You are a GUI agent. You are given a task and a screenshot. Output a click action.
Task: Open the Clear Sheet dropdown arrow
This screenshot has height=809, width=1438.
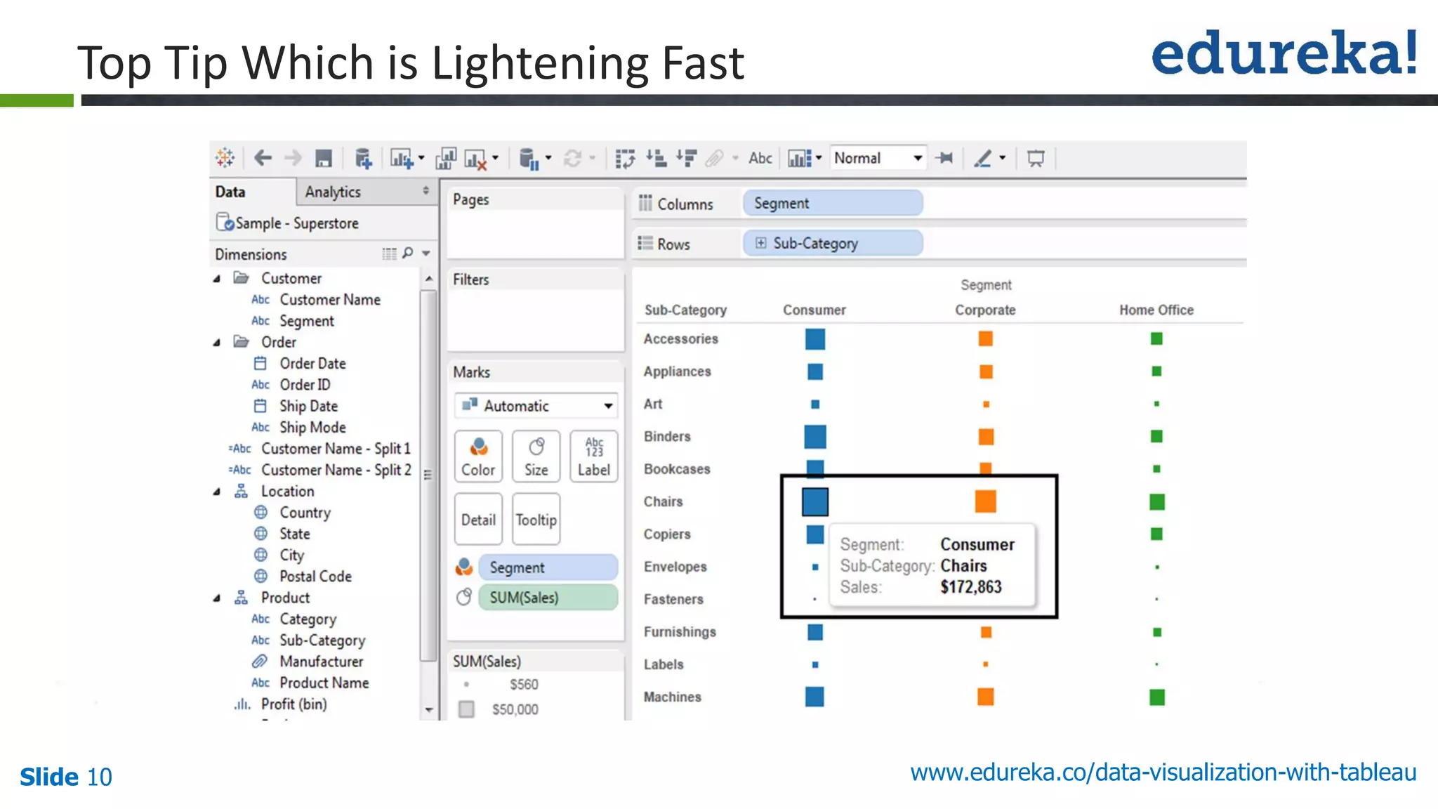(495, 158)
